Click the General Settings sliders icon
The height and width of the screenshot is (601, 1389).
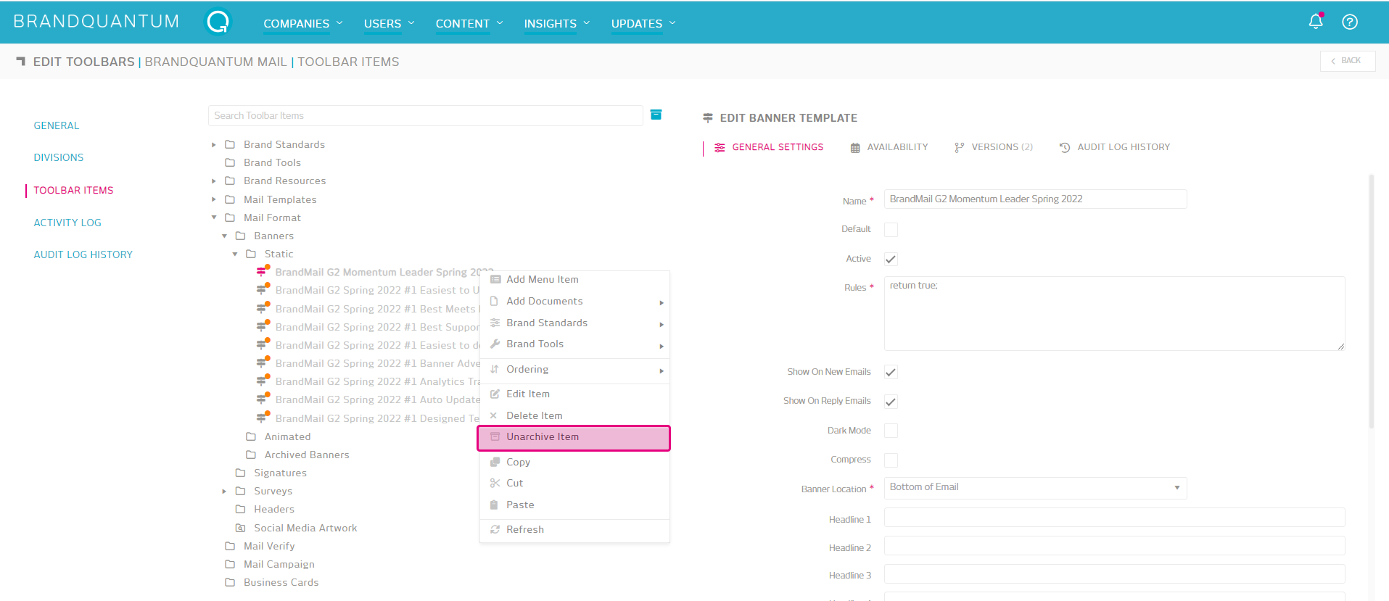(x=720, y=147)
